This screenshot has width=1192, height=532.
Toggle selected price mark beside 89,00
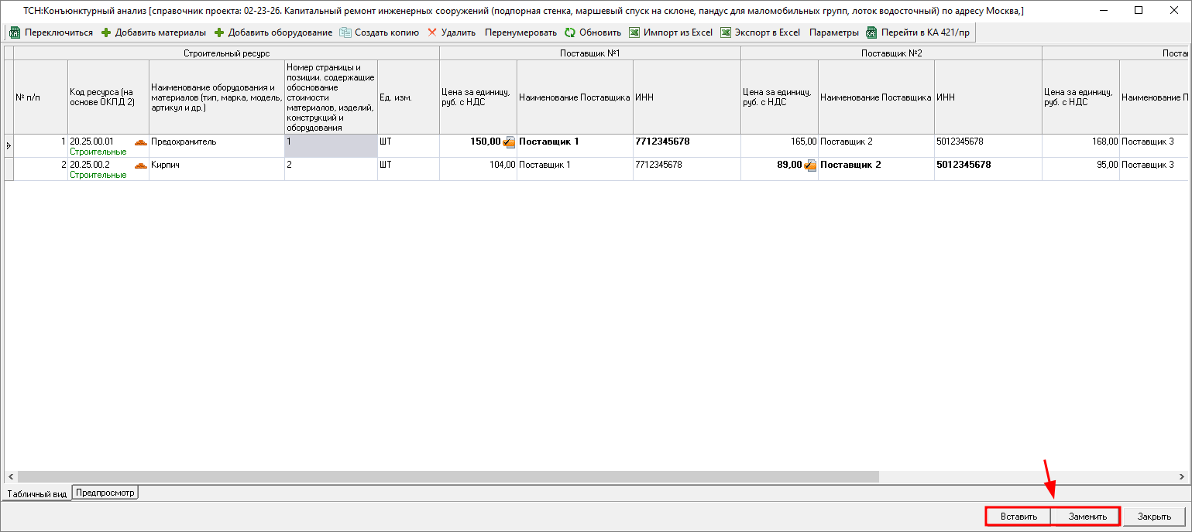pyautogui.click(x=810, y=165)
